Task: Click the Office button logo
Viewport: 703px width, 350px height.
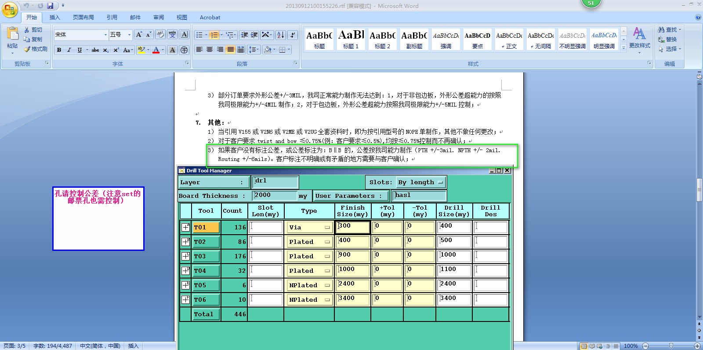Action: [10, 10]
